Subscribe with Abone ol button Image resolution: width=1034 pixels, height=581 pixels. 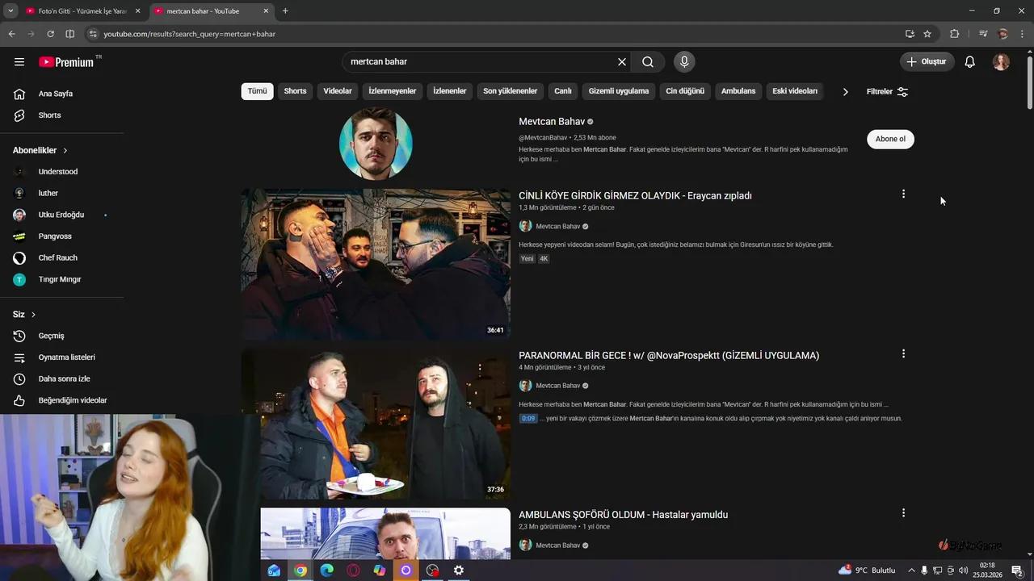[890, 139]
